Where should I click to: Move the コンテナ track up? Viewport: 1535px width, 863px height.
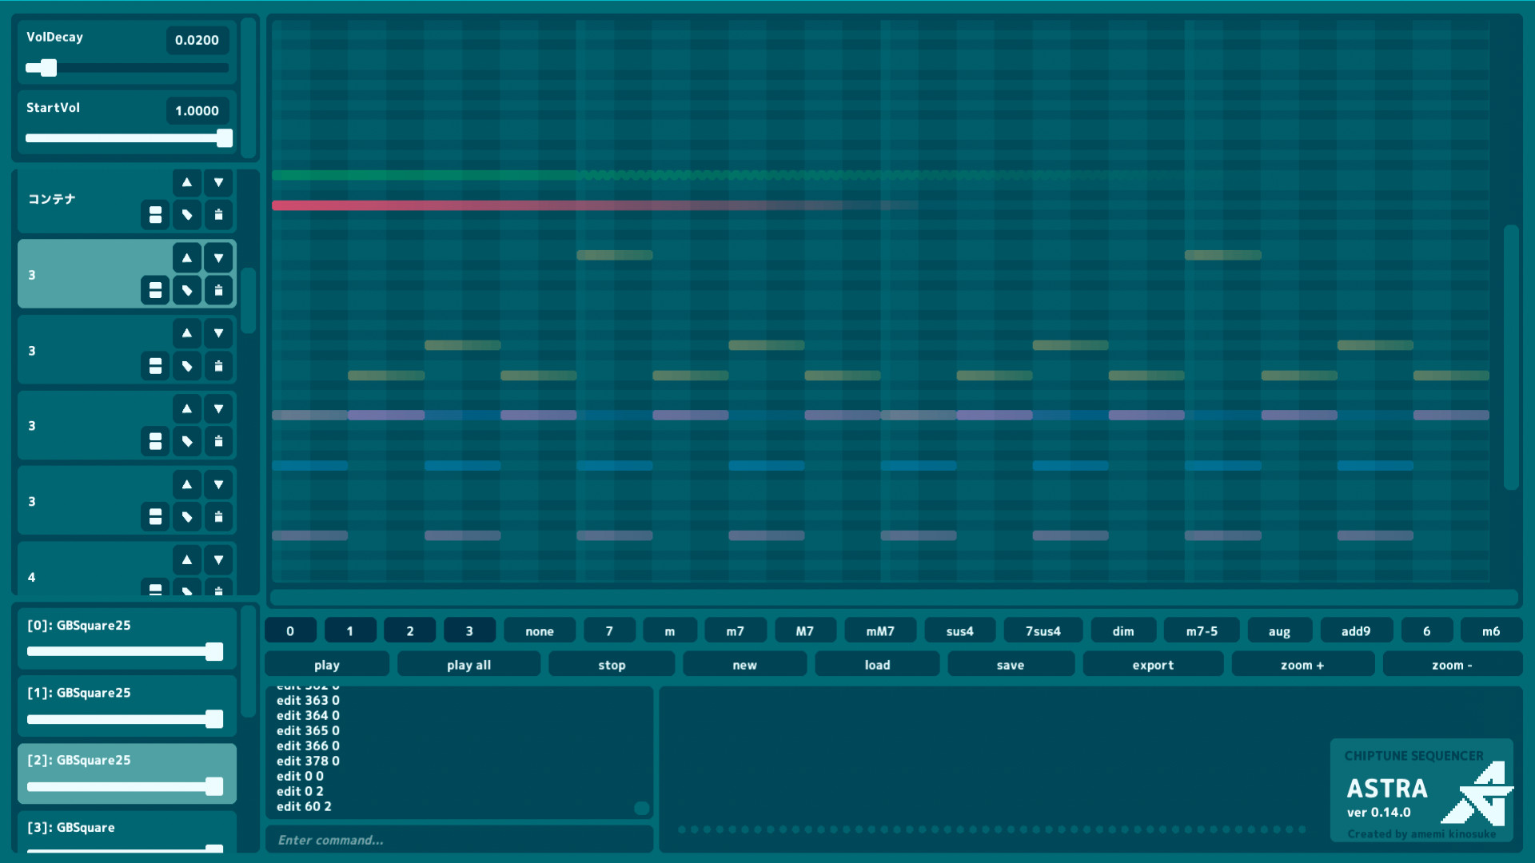point(186,182)
